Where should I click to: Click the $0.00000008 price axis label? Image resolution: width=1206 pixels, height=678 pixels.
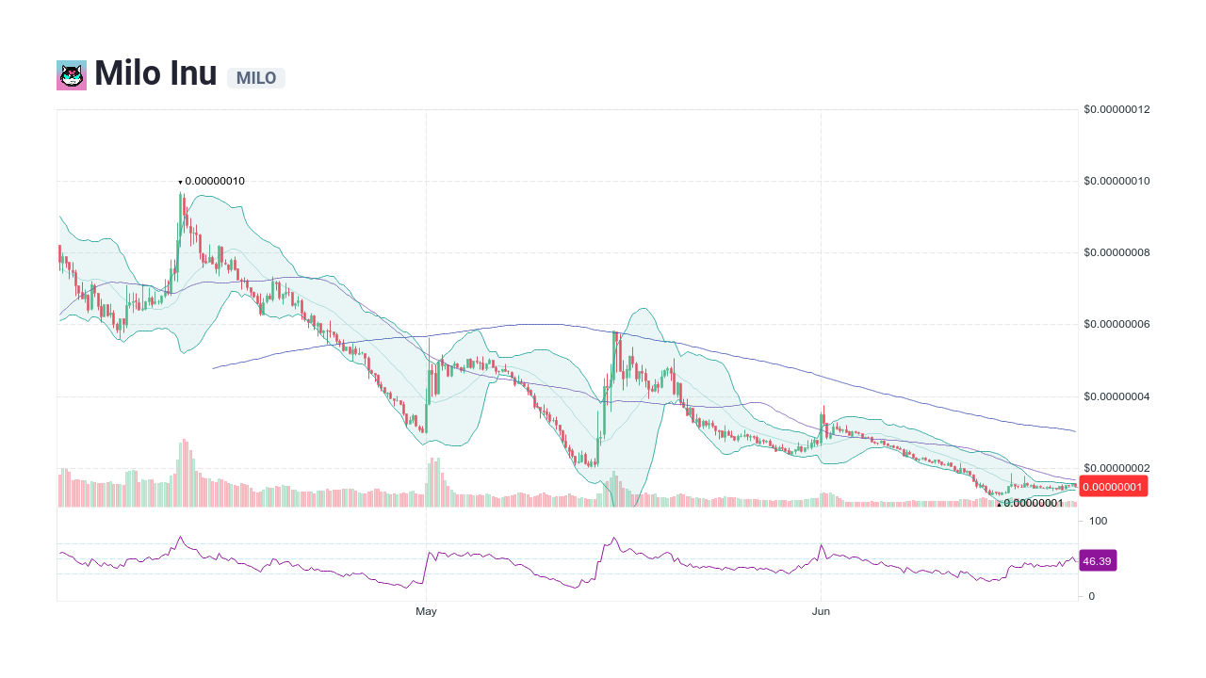(1116, 252)
